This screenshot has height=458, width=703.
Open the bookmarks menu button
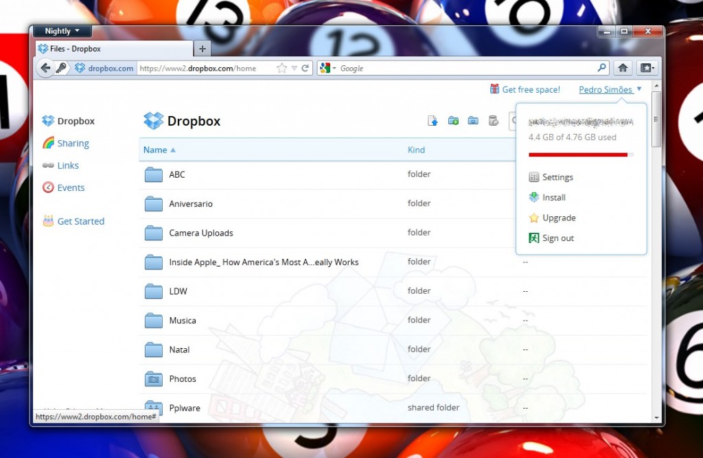[x=647, y=68]
